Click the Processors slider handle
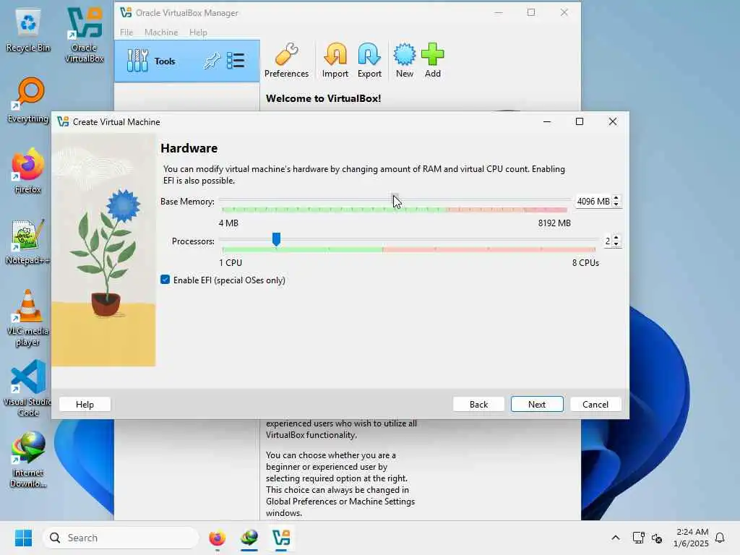Screen dimensions: 740x555 coord(277,239)
